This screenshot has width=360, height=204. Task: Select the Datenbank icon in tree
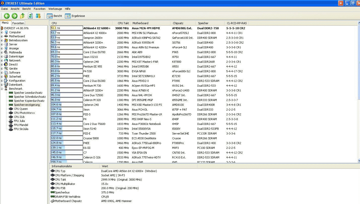[x=6, y=85]
